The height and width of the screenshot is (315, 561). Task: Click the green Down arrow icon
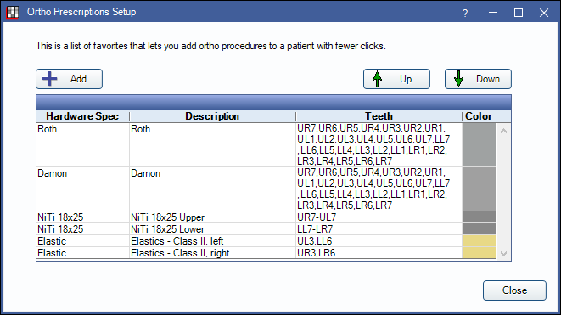pyautogui.click(x=458, y=79)
